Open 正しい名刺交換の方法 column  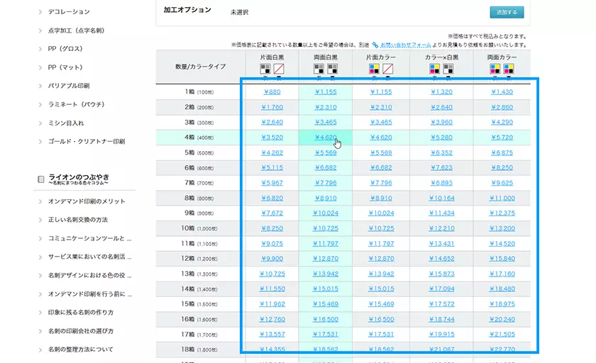78,220
